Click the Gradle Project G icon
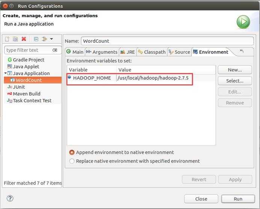 click(10, 60)
